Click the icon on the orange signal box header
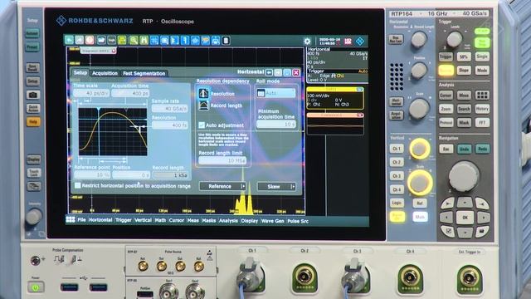The height and width of the screenshot is (299, 531). click(x=360, y=115)
